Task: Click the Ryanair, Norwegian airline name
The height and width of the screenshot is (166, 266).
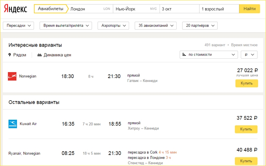Action: click(x=24, y=153)
